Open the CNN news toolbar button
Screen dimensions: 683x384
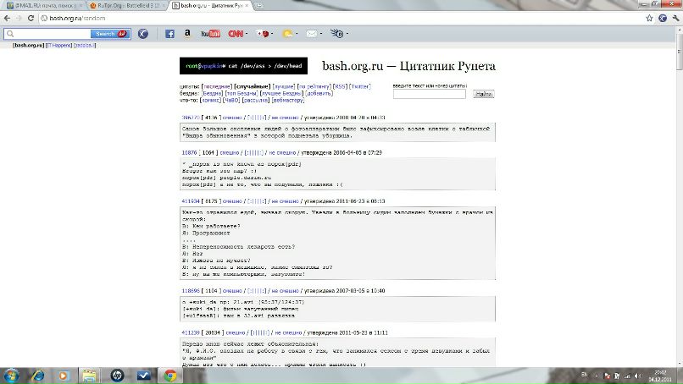(235, 34)
